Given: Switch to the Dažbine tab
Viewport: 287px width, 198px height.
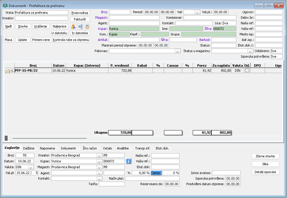Looking at the screenshot, I should click(x=29, y=148).
